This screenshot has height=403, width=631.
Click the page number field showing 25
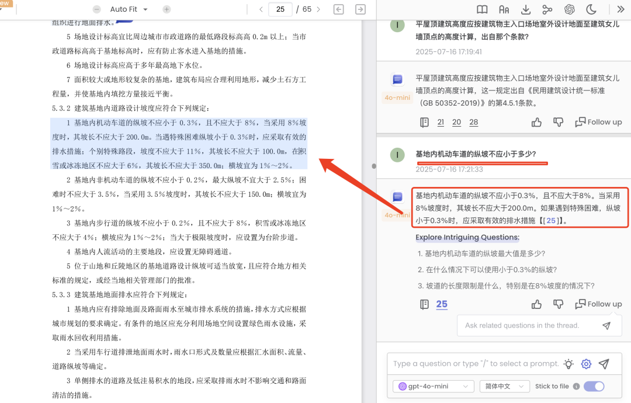280,9
